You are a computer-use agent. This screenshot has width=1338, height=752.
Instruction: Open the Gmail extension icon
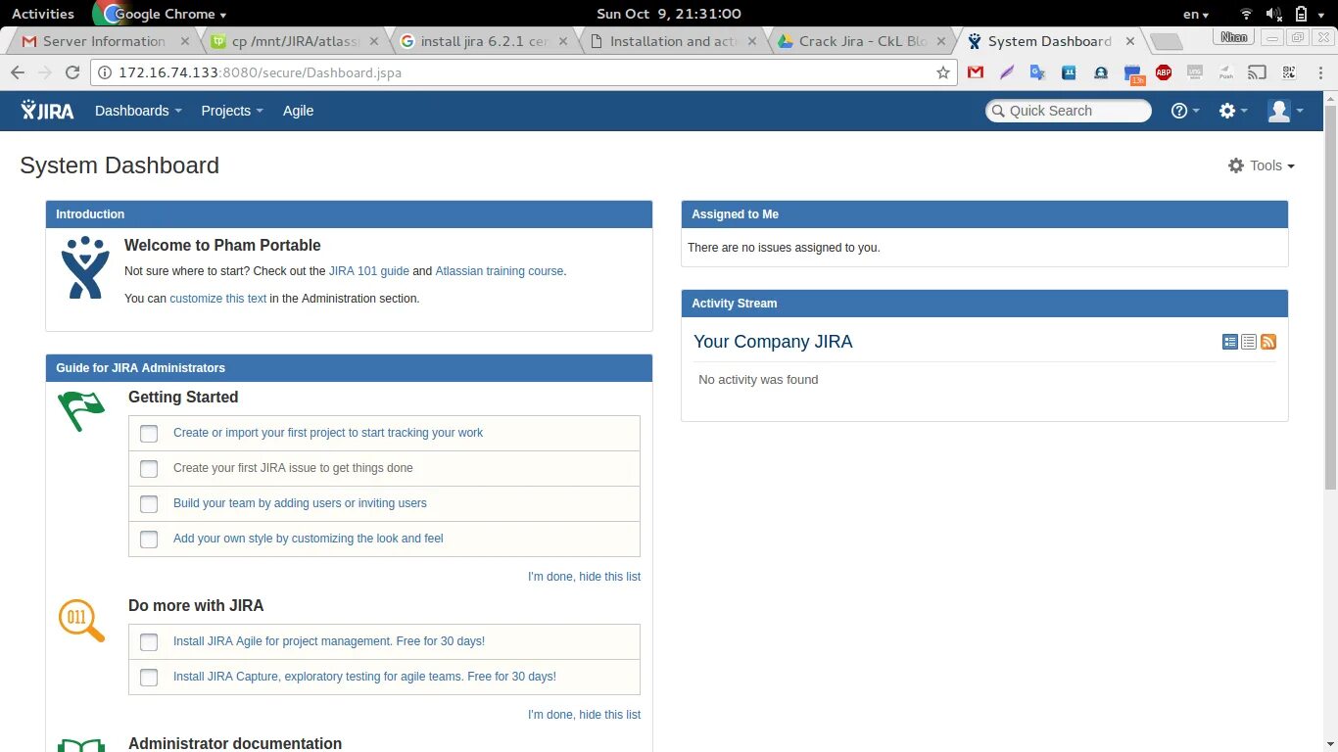point(976,72)
